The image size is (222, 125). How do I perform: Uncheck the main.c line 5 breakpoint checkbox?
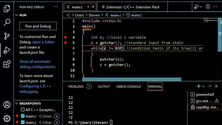click(x=23, y=122)
